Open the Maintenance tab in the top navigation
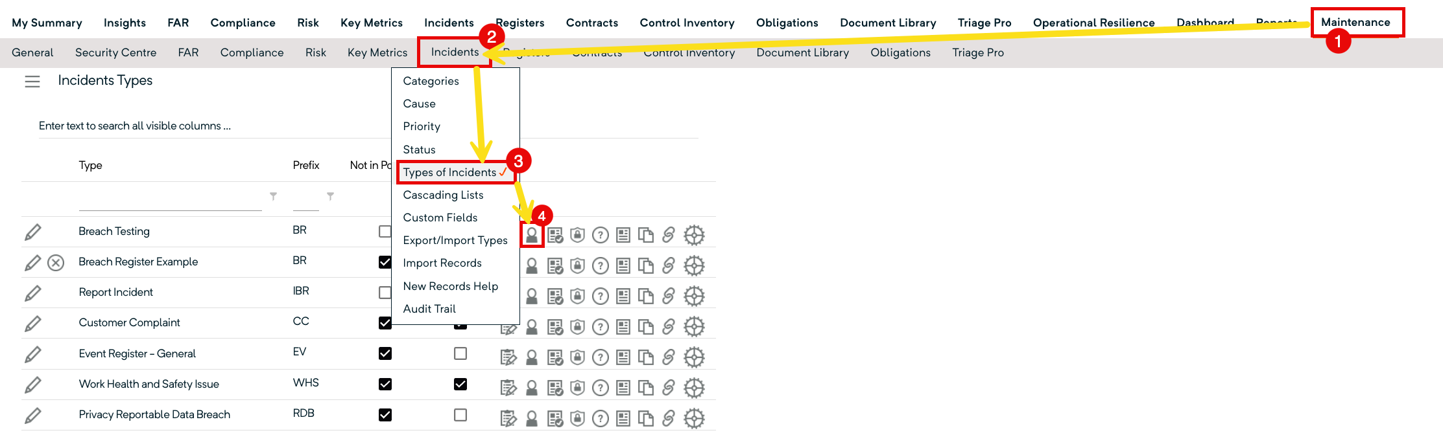 click(1355, 23)
